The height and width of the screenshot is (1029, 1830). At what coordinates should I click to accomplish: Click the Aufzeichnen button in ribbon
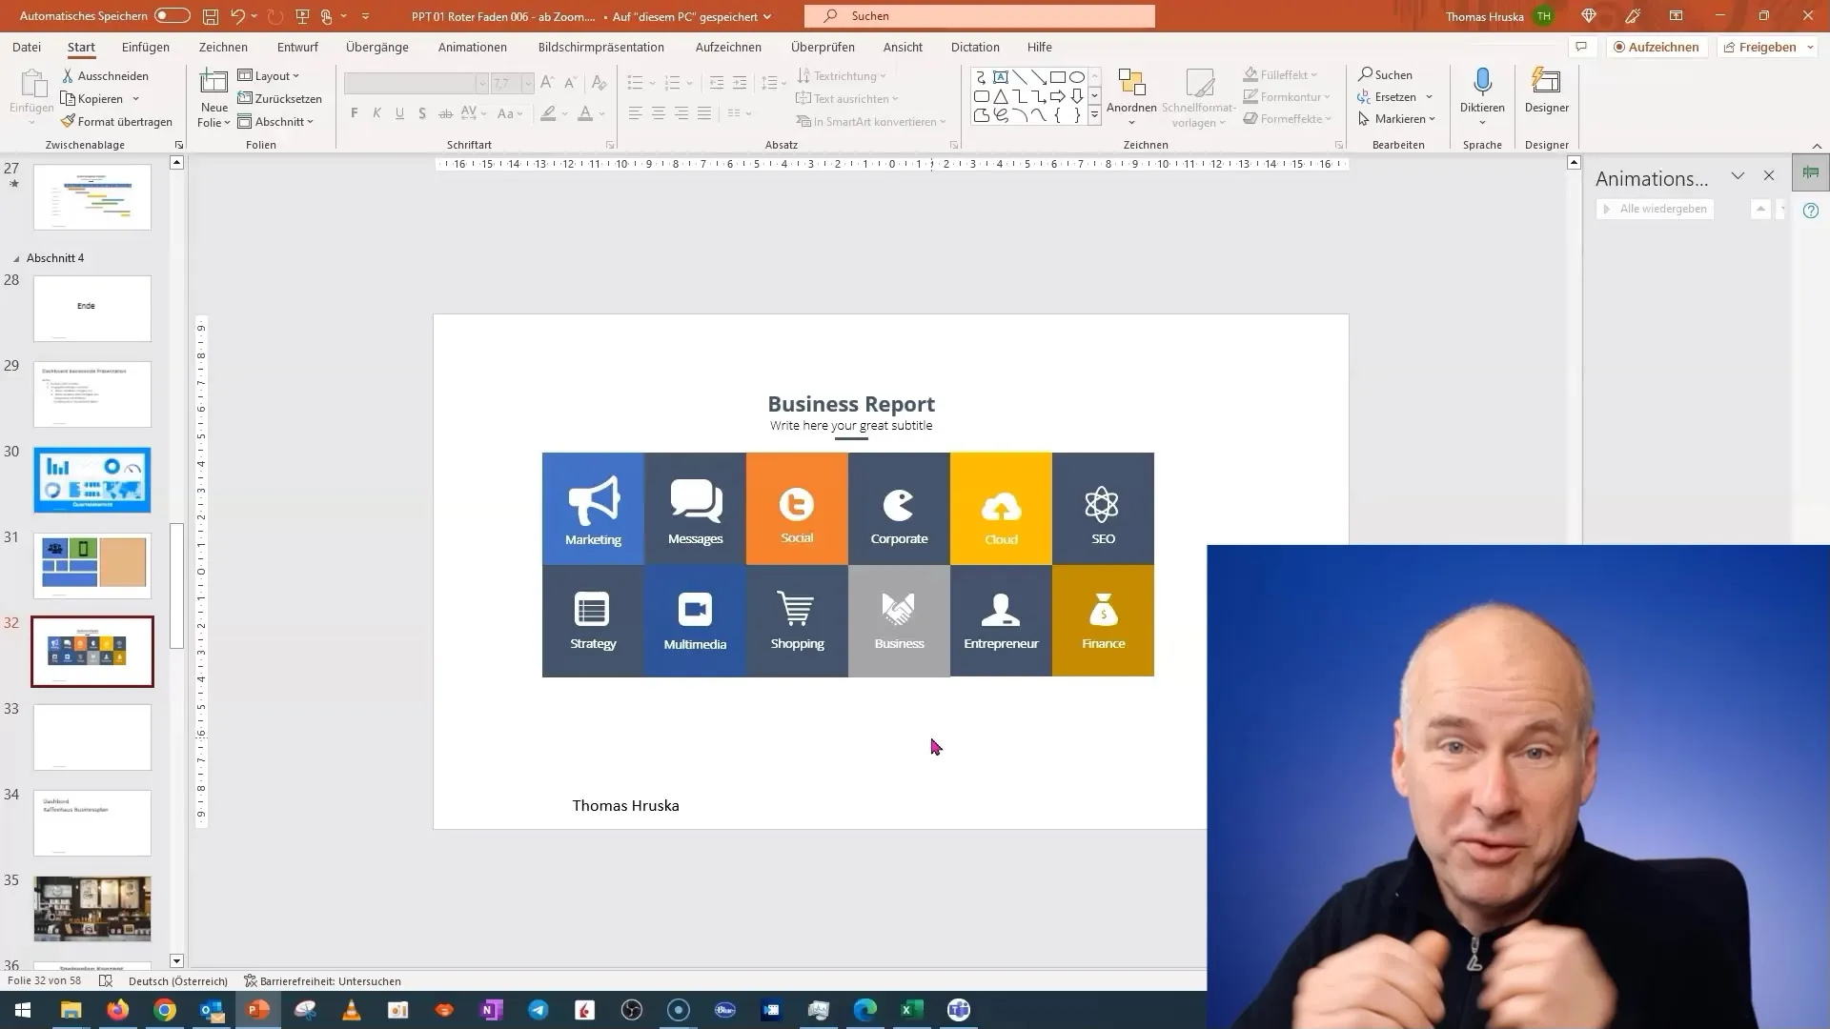1656,47
